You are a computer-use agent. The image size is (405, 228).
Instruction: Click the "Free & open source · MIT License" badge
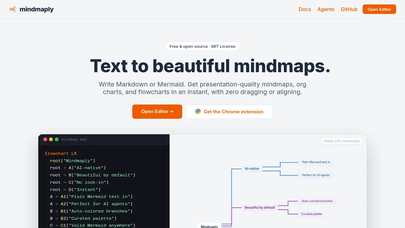tap(202, 46)
